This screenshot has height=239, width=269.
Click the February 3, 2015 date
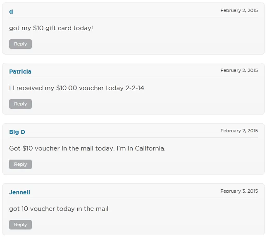pyautogui.click(x=239, y=191)
